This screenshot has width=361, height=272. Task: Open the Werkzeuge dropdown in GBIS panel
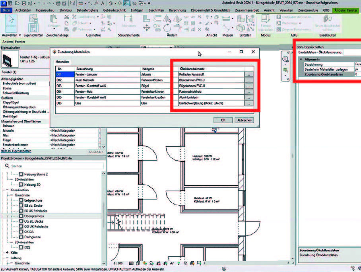point(300,23)
